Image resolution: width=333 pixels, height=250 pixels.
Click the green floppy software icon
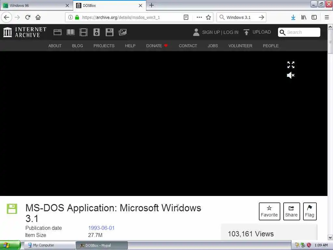[x=12, y=209]
